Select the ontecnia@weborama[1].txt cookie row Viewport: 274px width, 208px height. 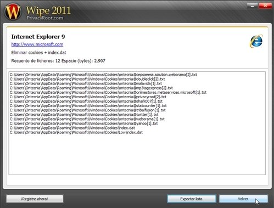click(87, 119)
